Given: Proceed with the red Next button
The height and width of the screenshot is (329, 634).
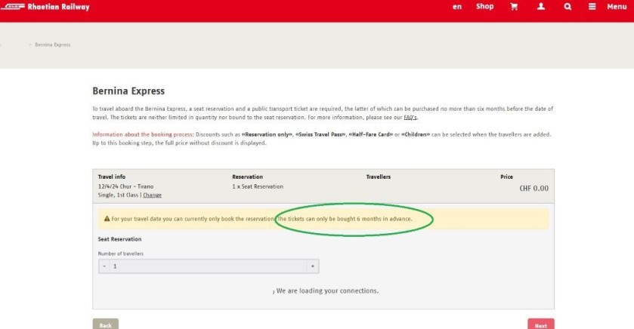Looking at the screenshot, I should pyautogui.click(x=540, y=324).
